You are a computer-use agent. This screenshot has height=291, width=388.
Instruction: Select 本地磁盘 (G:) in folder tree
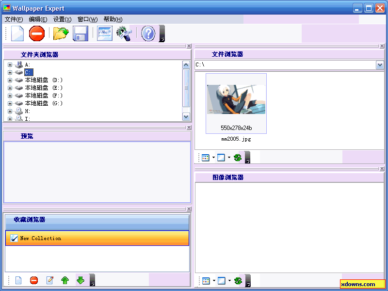(x=44, y=103)
